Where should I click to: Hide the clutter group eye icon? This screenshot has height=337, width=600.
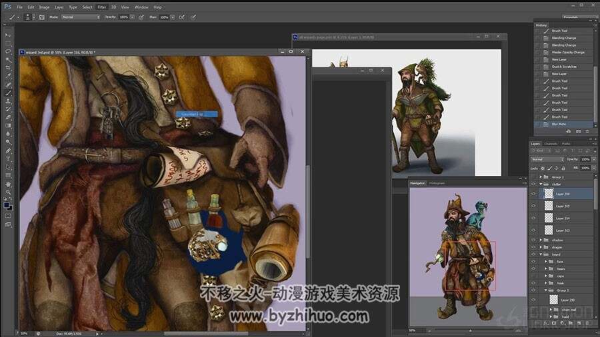coord(533,184)
